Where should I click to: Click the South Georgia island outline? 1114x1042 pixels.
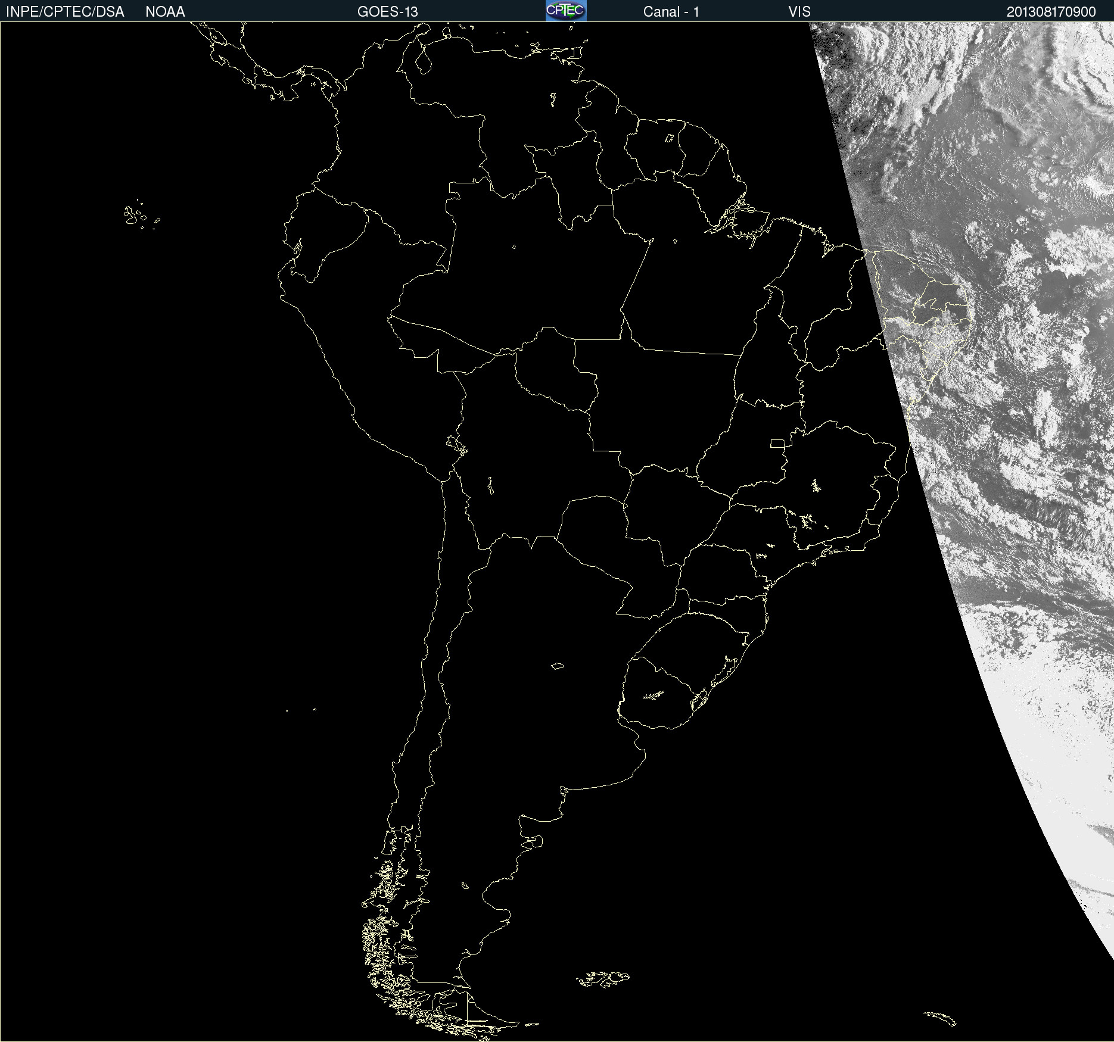[940, 1018]
